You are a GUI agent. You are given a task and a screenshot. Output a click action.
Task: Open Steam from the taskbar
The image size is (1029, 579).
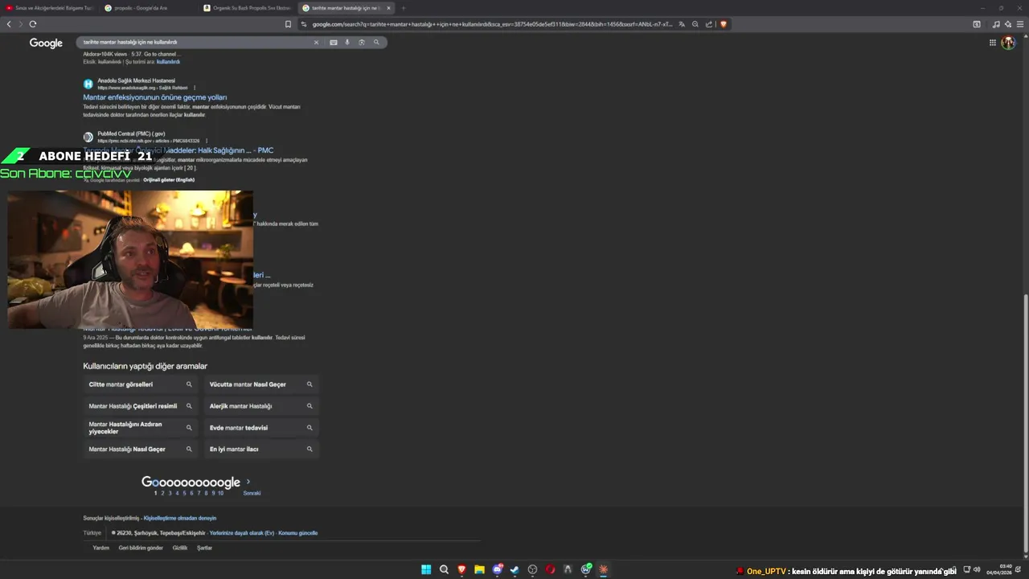(514, 570)
